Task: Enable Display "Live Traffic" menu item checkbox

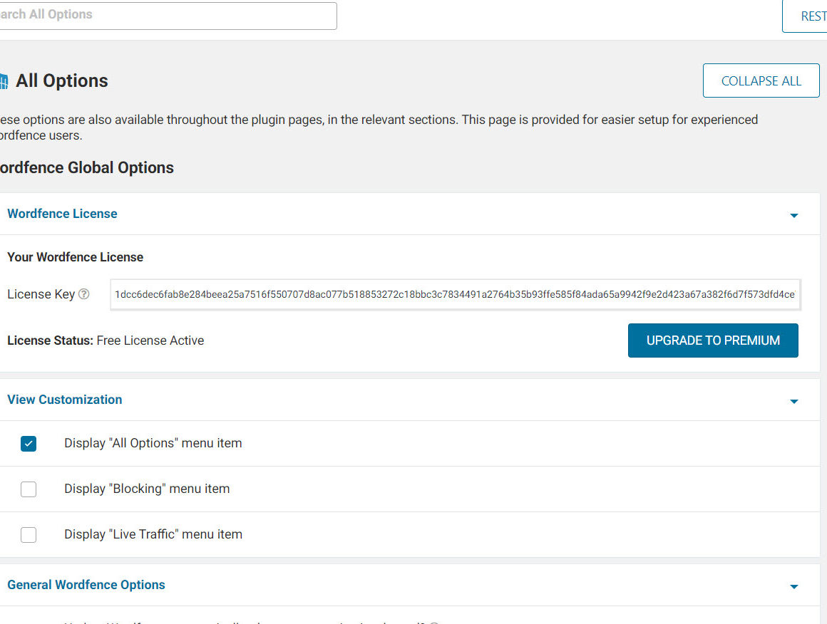Action: tap(29, 535)
